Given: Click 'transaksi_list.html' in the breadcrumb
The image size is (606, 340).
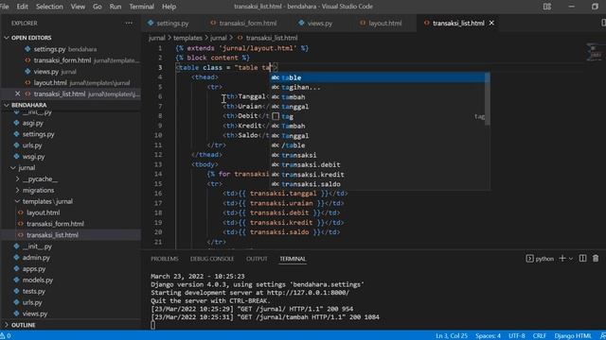Looking at the screenshot, I should [272, 38].
